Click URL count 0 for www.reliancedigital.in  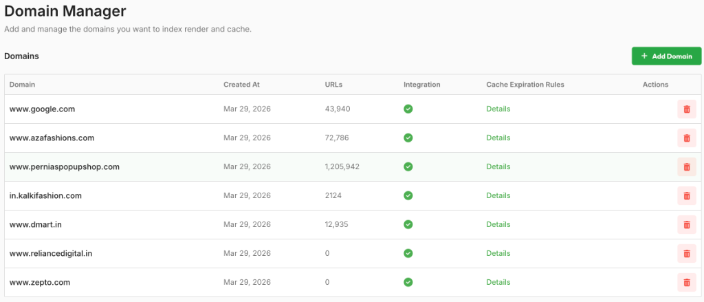327,253
